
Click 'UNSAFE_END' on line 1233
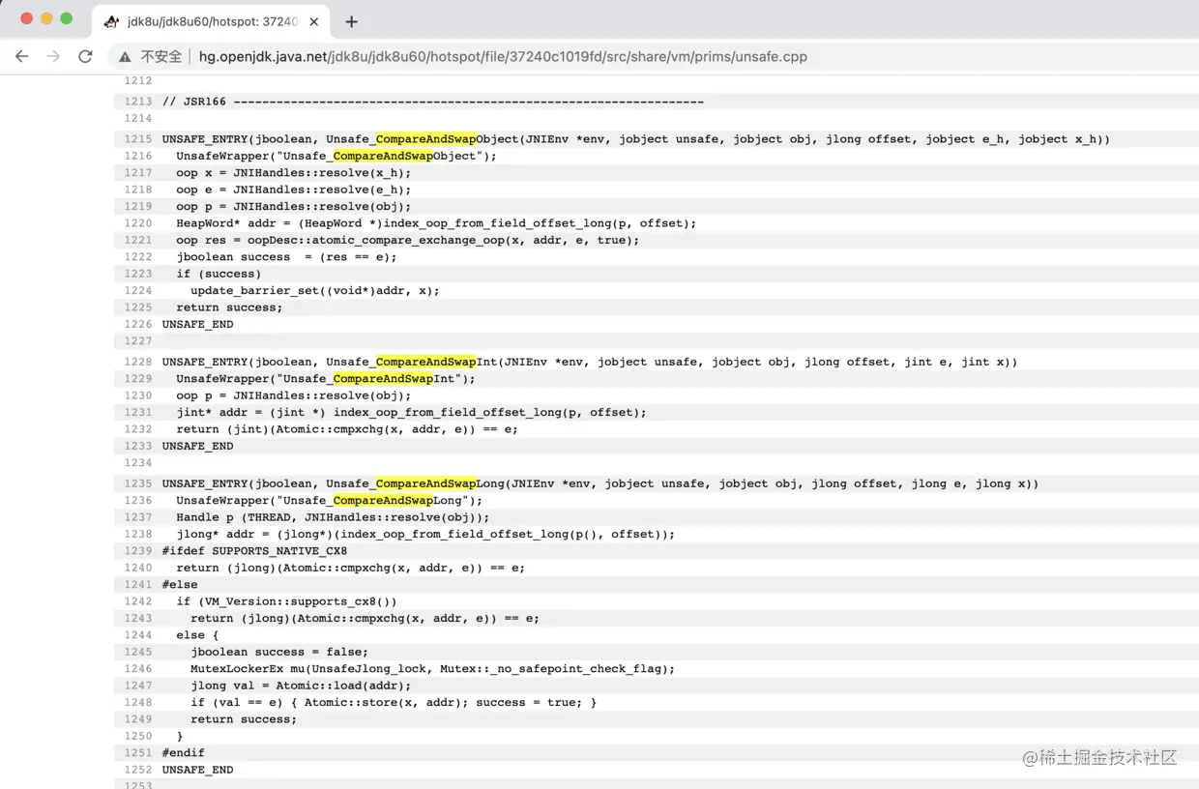click(197, 446)
